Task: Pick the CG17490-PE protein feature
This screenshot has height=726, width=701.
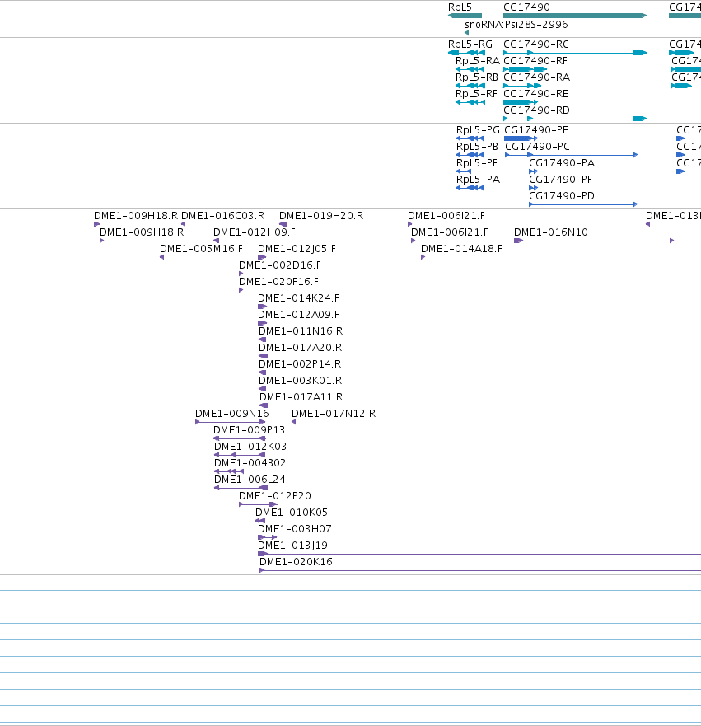Action: (x=521, y=138)
